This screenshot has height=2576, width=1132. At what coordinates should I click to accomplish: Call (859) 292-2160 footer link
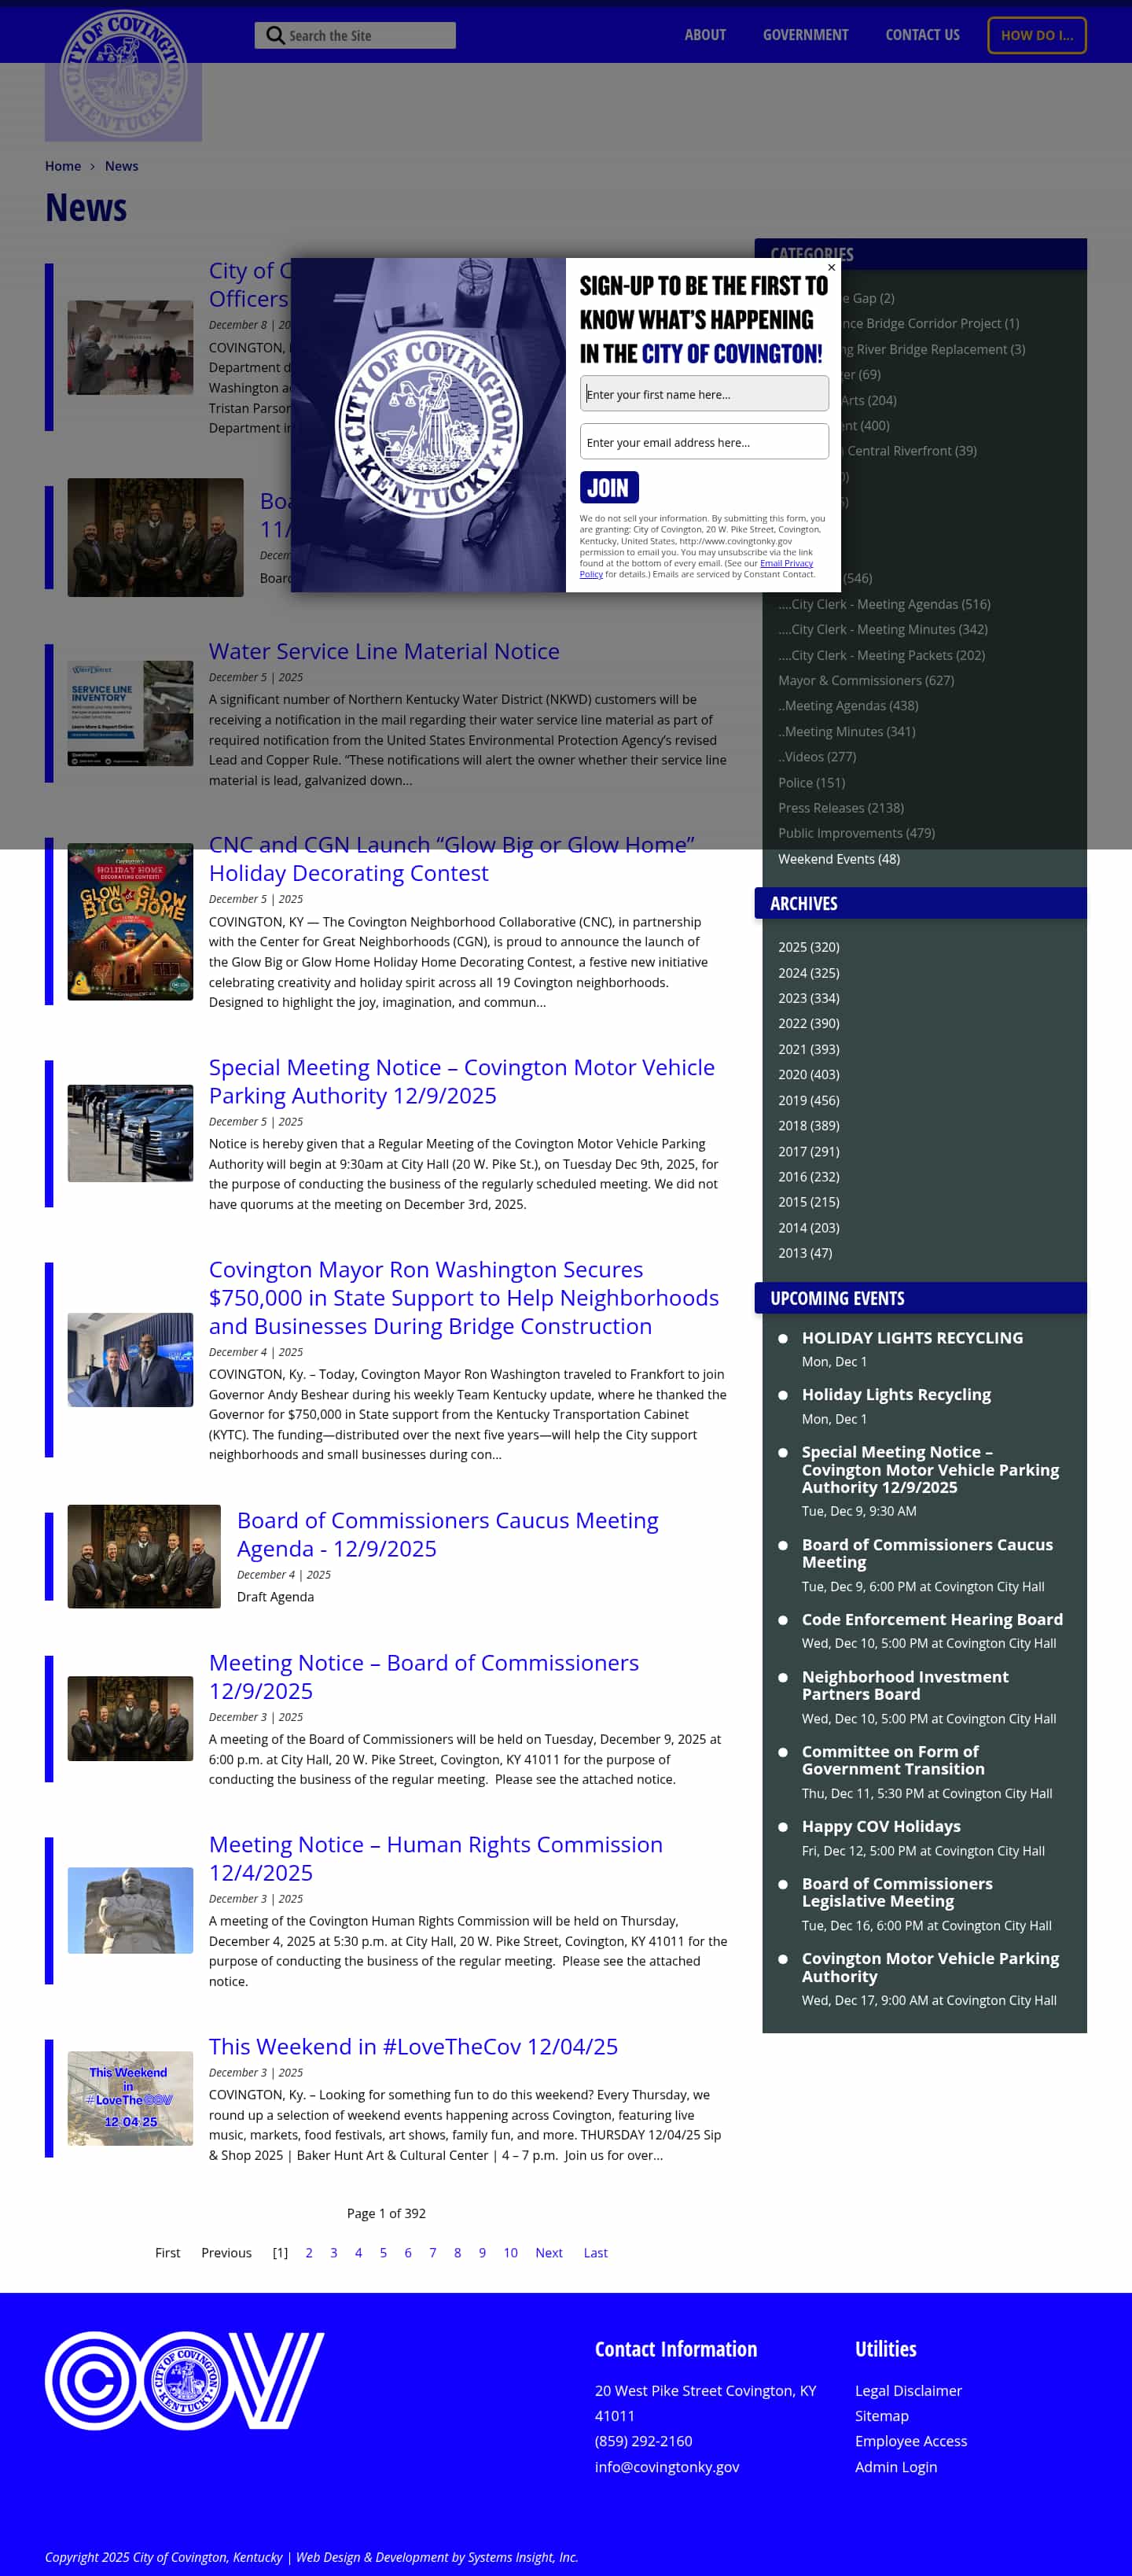click(x=643, y=2441)
